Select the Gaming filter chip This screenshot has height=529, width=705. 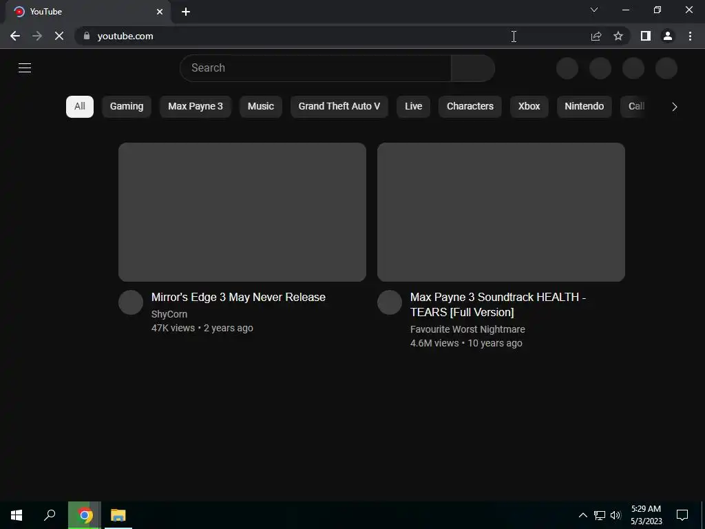(127, 107)
